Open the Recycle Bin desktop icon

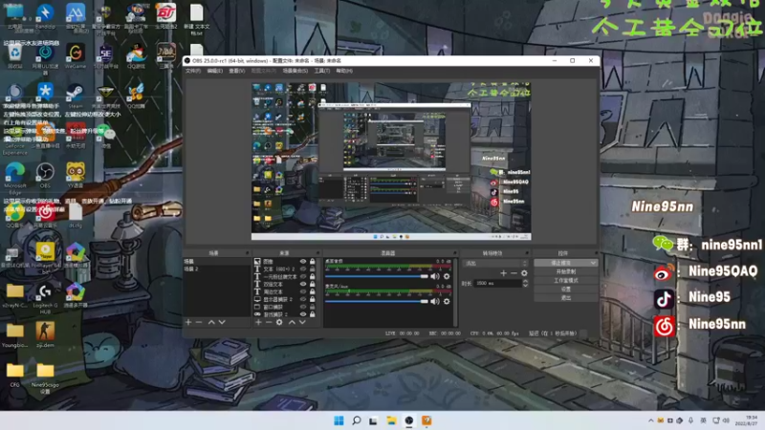[x=14, y=55]
